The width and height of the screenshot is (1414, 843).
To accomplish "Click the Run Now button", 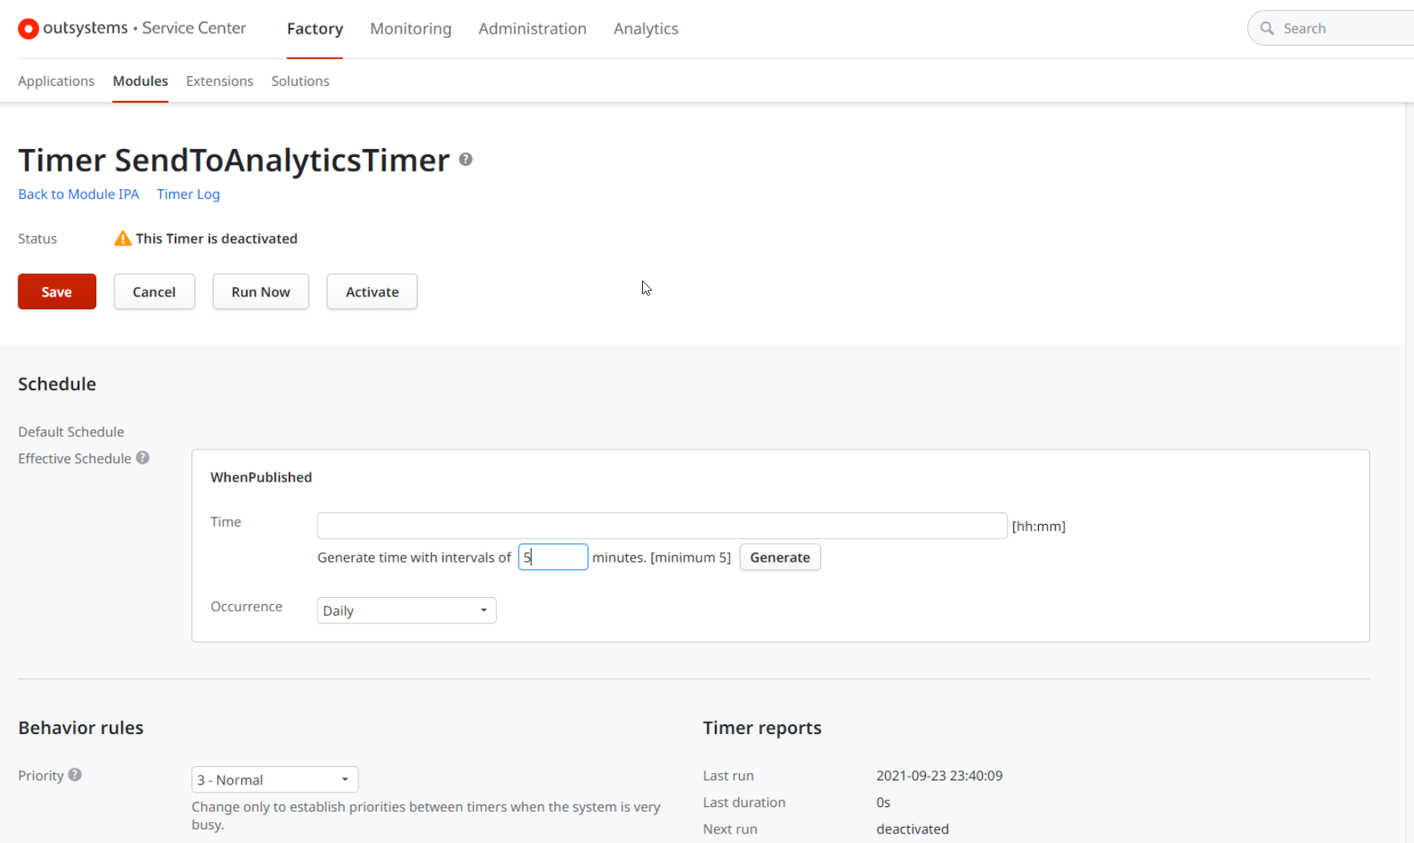I will [x=261, y=292].
